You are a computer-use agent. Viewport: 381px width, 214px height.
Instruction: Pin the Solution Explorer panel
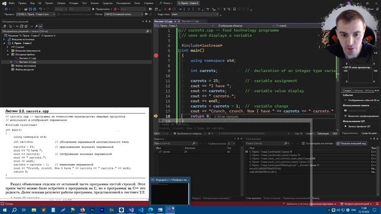point(146,21)
